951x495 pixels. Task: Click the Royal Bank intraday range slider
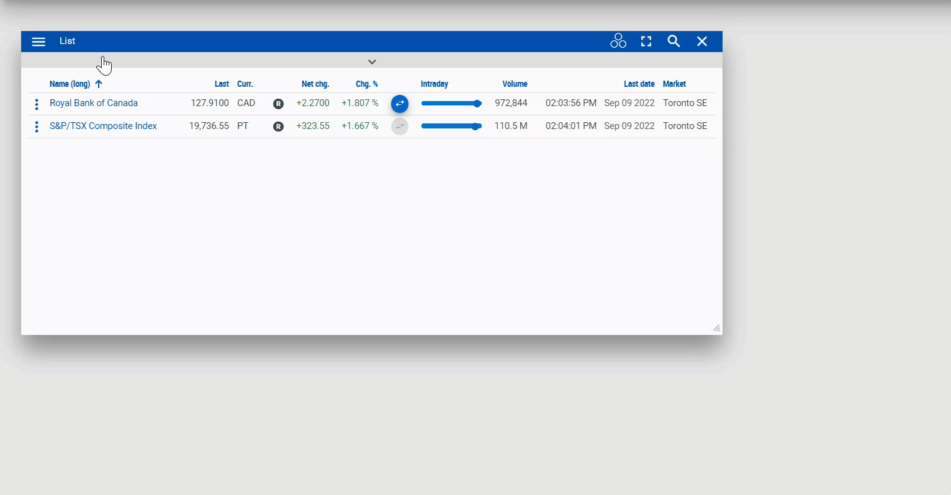click(451, 104)
